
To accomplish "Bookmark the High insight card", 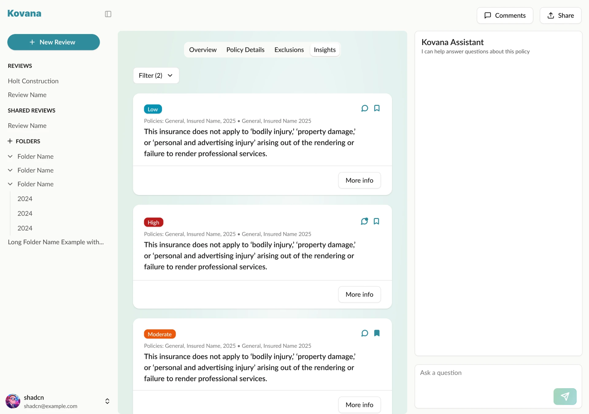I will coord(376,221).
